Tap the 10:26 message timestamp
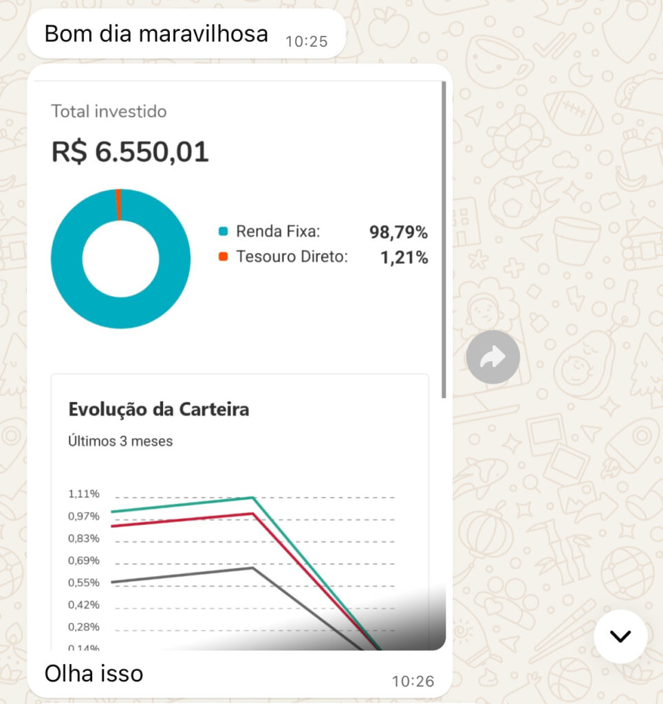 [x=413, y=681]
